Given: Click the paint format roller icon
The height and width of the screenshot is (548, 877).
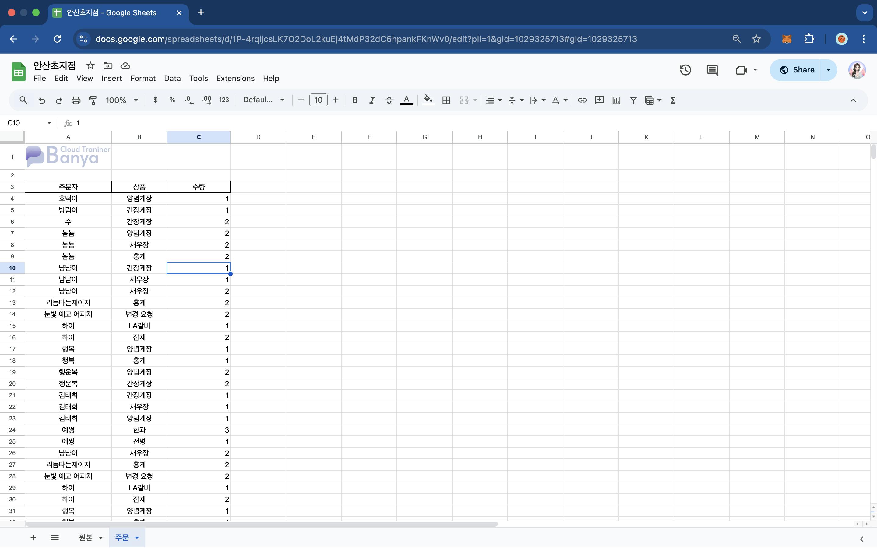Looking at the screenshot, I should point(93,100).
